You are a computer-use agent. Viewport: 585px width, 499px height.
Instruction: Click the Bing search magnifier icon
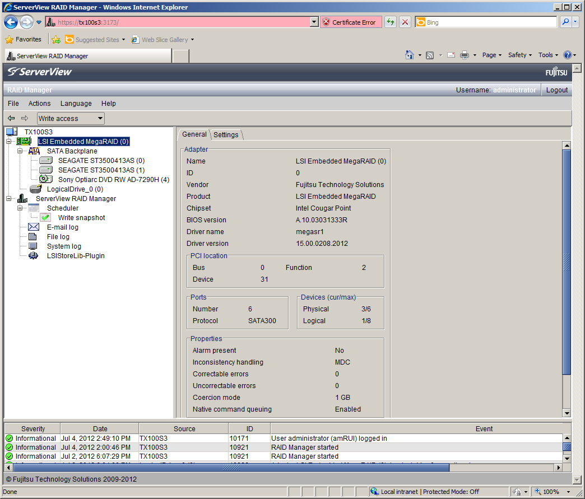(565, 22)
